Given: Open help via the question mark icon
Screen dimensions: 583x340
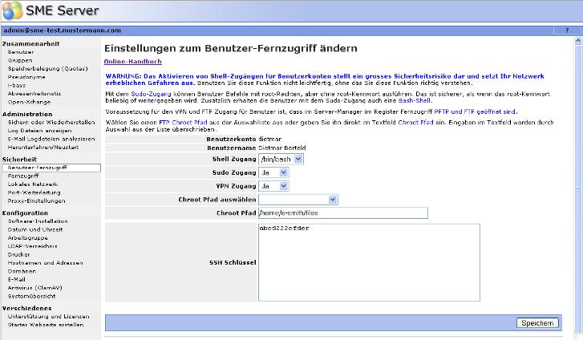Looking at the screenshot, I should (x=567, y=30).
